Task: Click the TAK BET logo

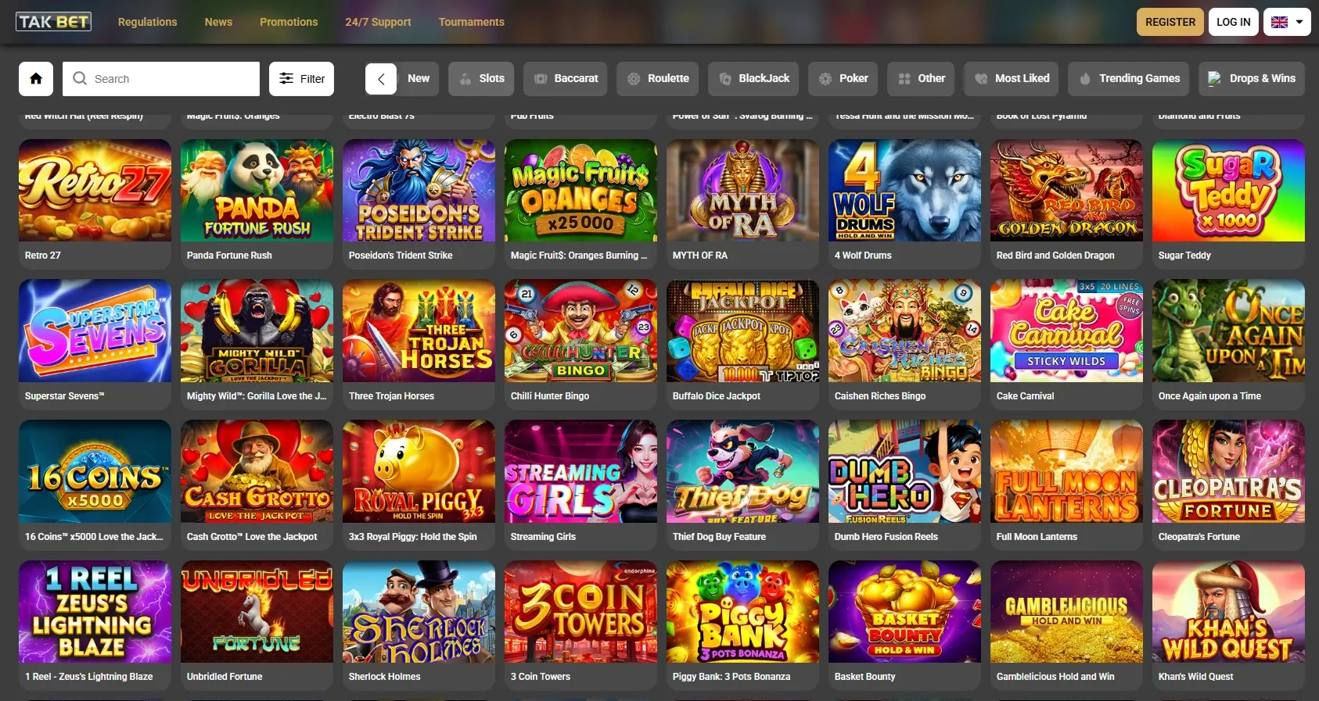Action: pyautogui.click(x=53, y=22)
